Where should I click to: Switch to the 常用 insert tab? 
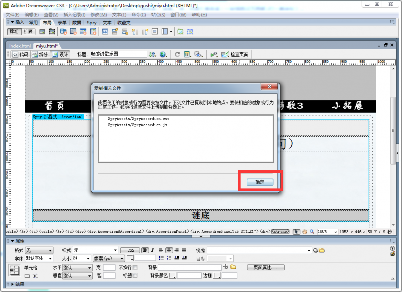pos(33,23)
